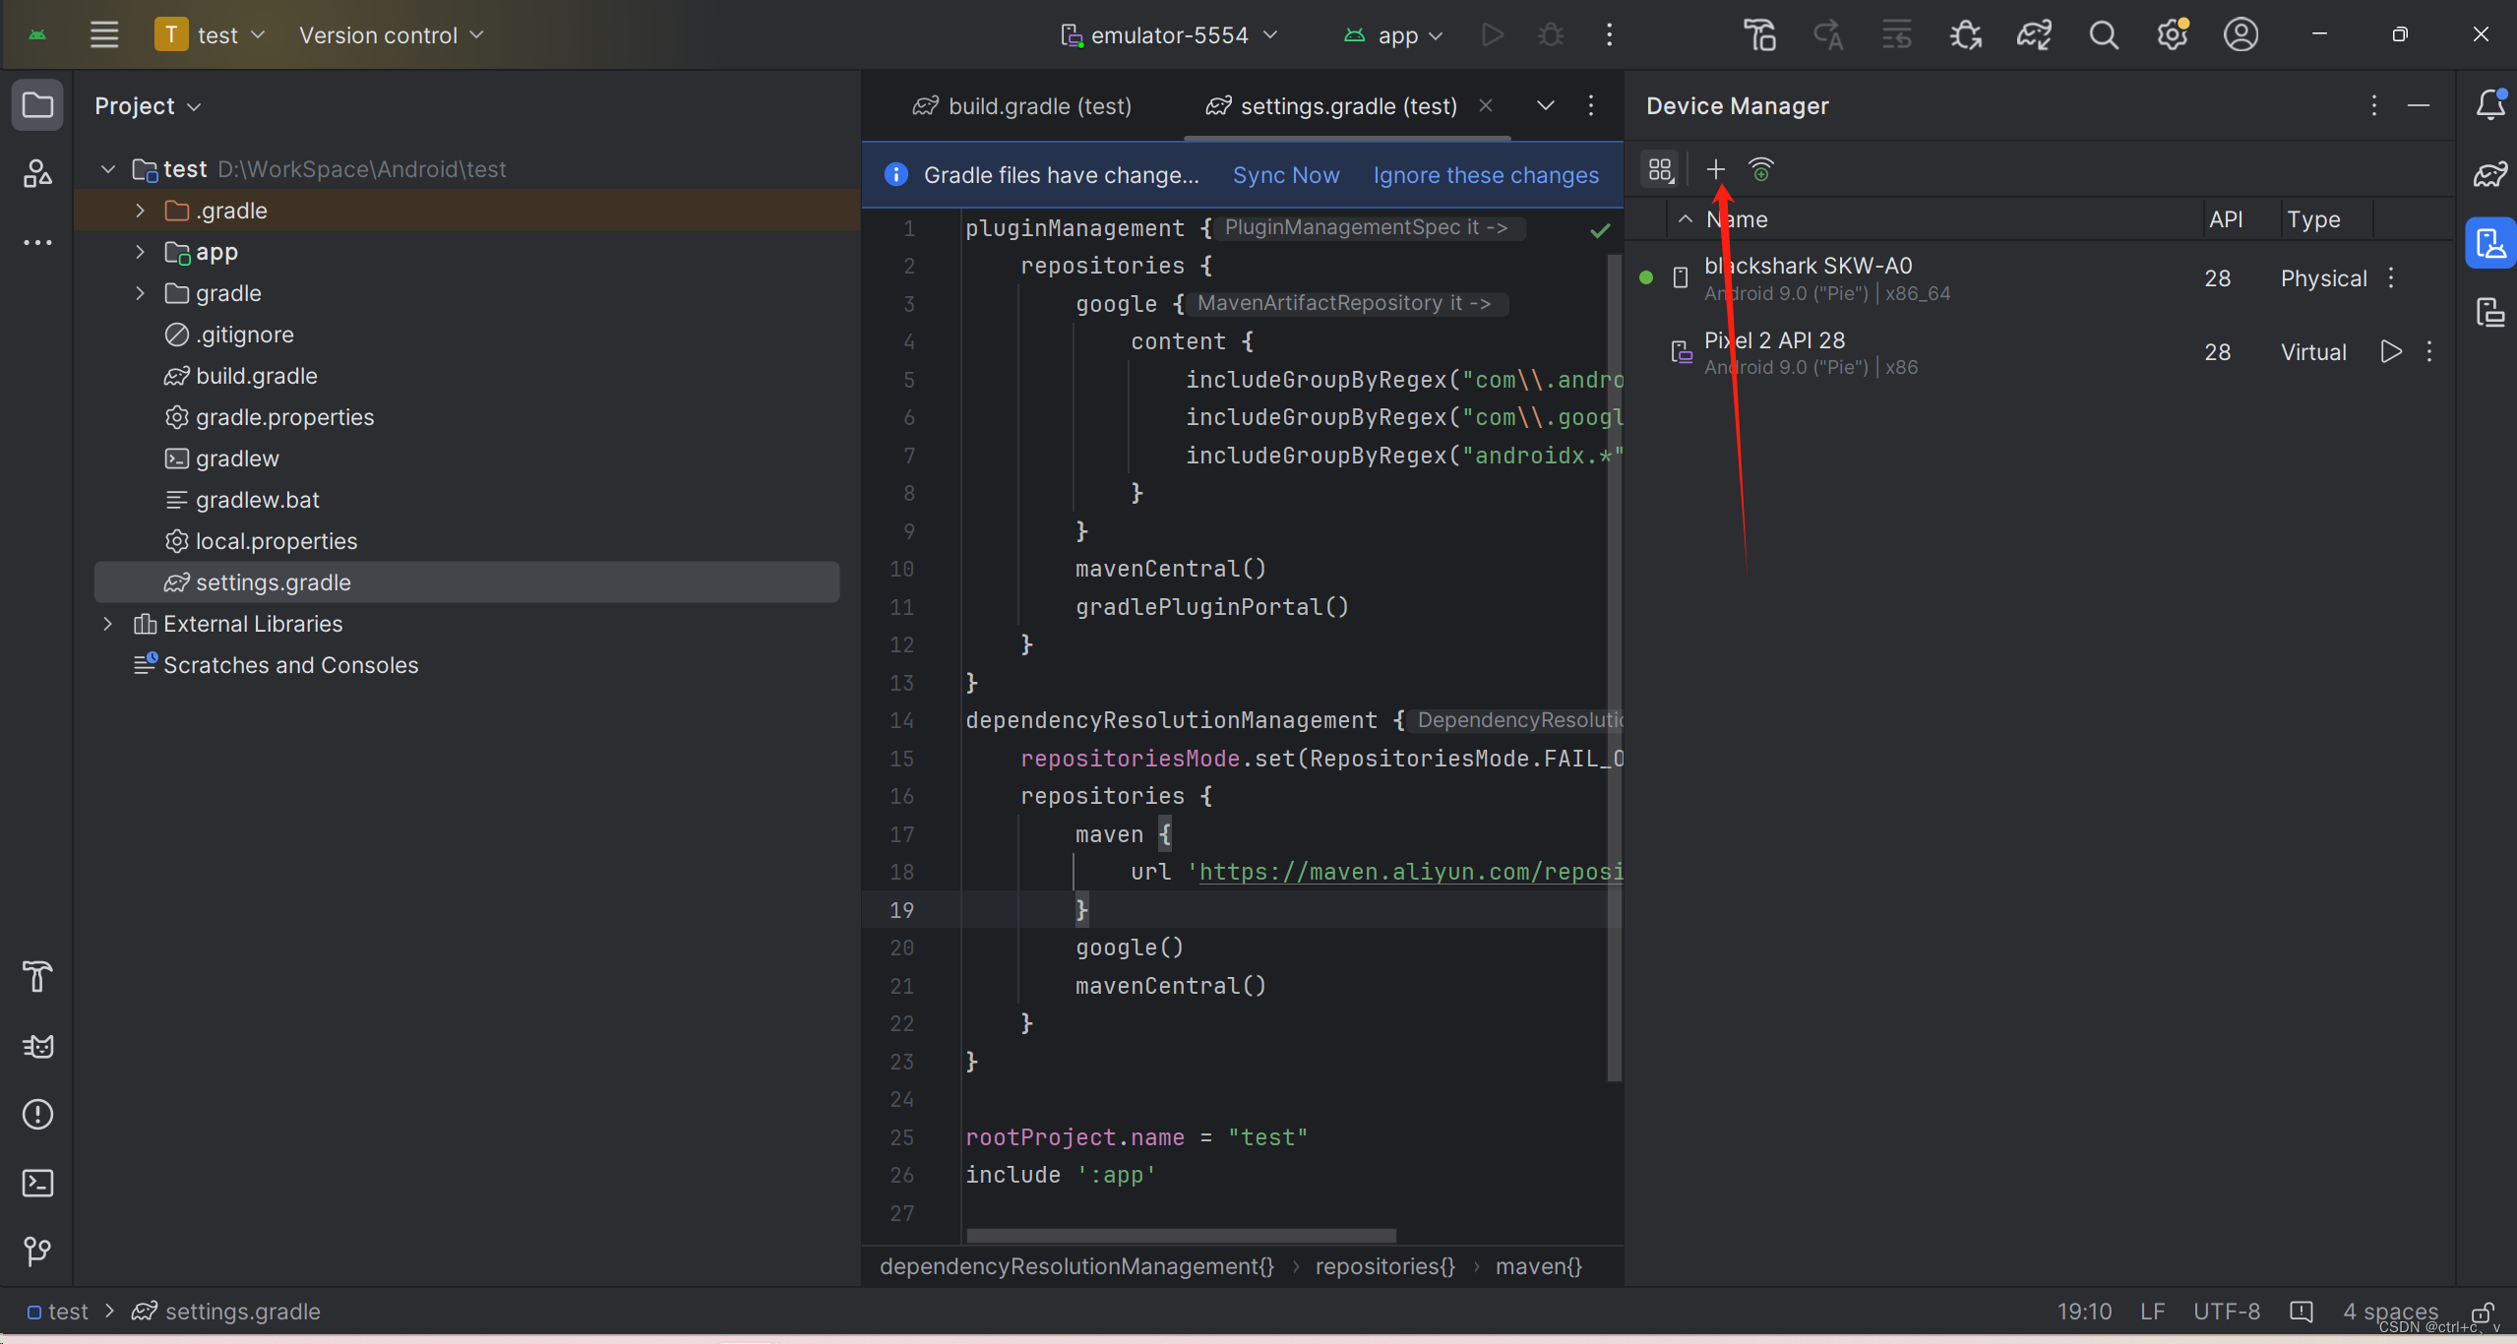Open Resource Manager in left sidebar
Viewport: 2517px width, 1344px height.
point(37,173)
